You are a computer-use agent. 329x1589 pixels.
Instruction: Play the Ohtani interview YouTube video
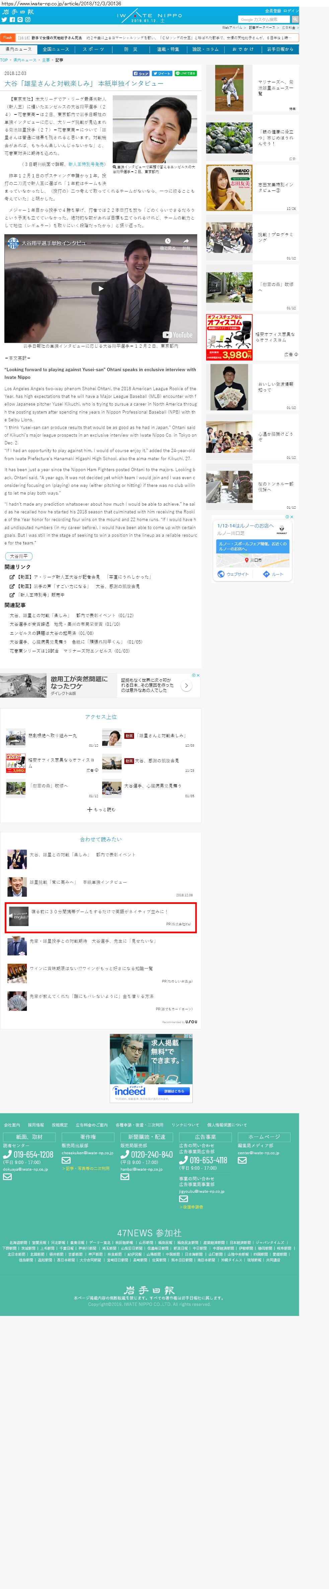click(101, 288)
